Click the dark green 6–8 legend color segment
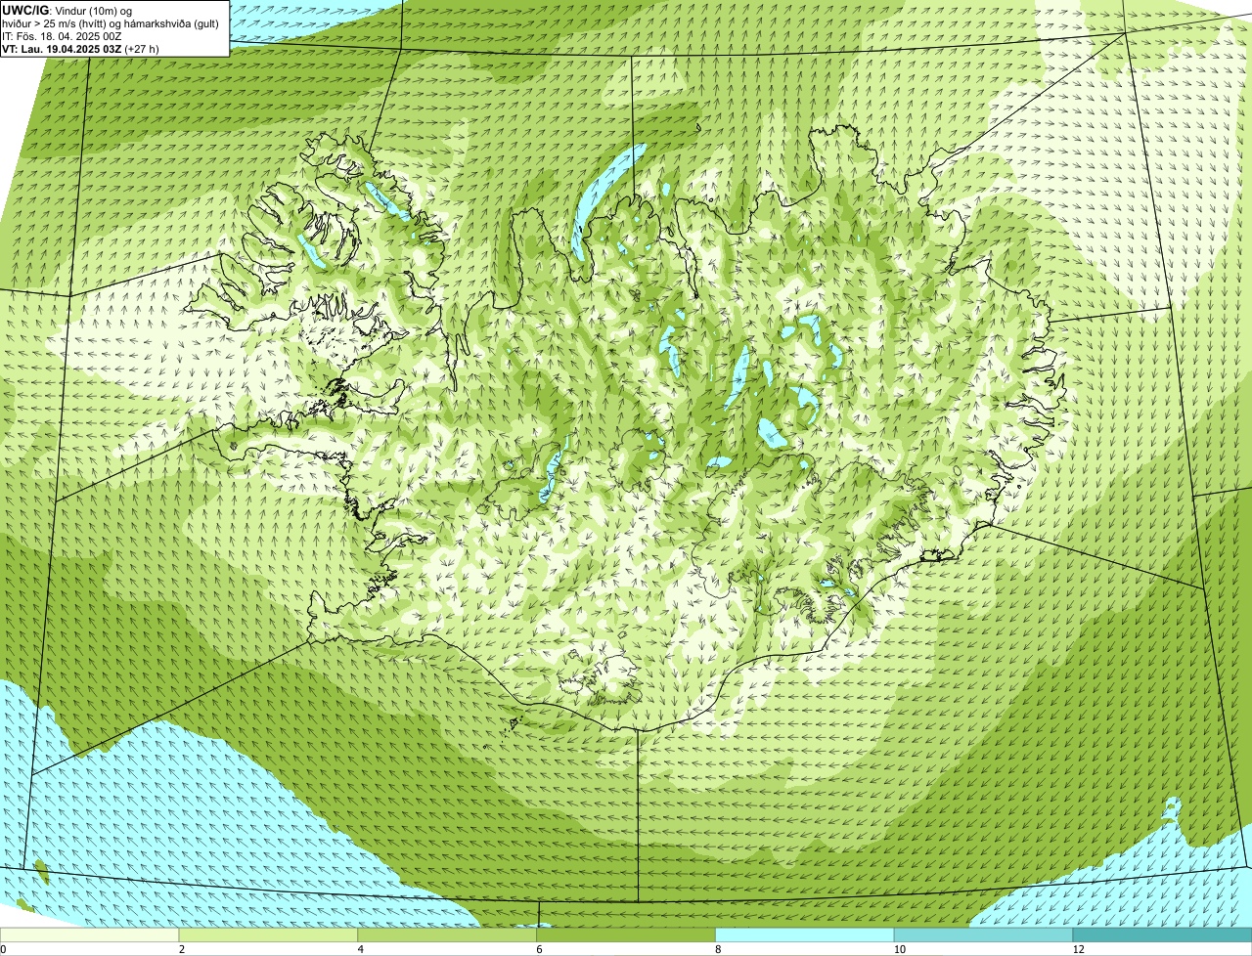This screenshot has height=956, width=1252. pos(626,935)
